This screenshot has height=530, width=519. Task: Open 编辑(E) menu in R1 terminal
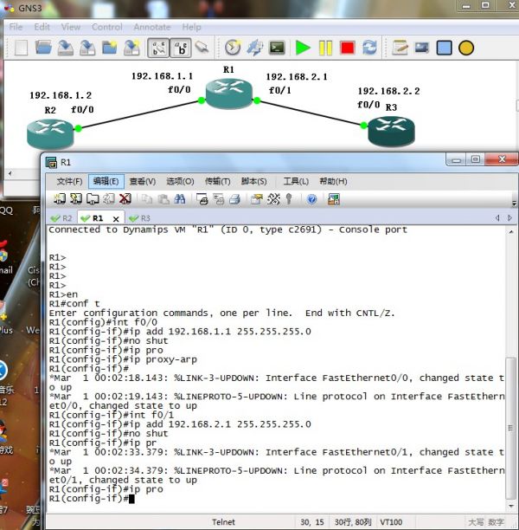(106, 182)
